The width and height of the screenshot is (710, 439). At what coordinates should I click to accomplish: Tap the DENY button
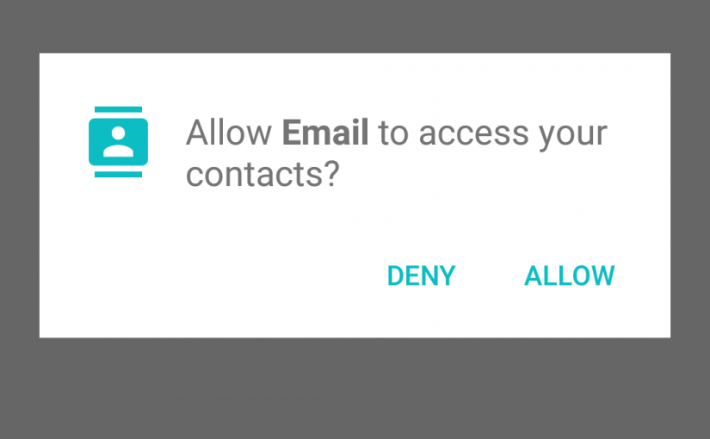pos(421,275)
